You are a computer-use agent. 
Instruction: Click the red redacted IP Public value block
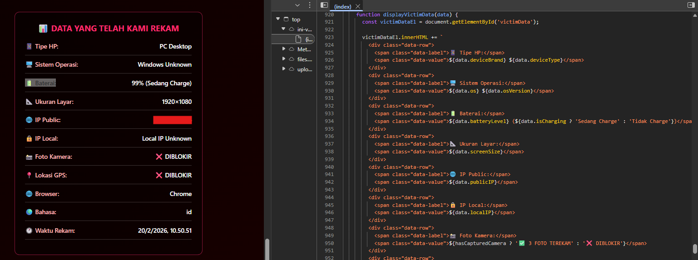172,120
